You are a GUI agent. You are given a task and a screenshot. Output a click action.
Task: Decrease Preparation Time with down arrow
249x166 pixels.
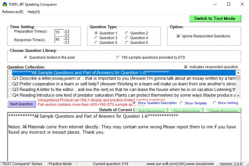tap(66, 34)
